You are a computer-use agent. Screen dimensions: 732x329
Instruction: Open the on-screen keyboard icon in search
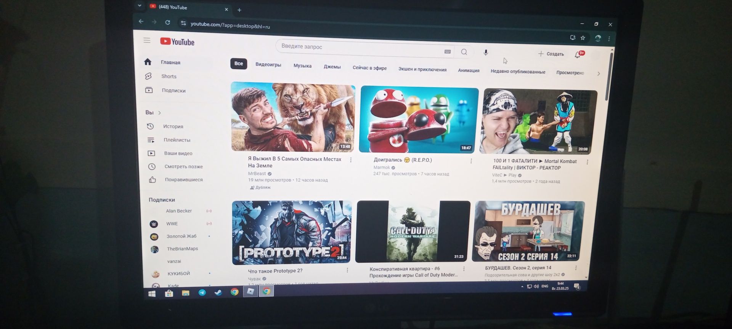pos(448,51)
